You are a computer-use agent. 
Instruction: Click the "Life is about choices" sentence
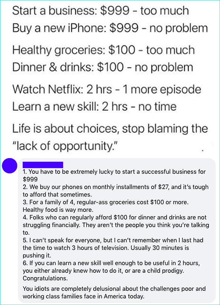(x=110, y=129)
